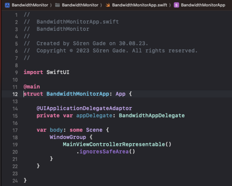232x186 pixels.
Task: Click the '@main' attribute
Action: [x=32, y=87]
